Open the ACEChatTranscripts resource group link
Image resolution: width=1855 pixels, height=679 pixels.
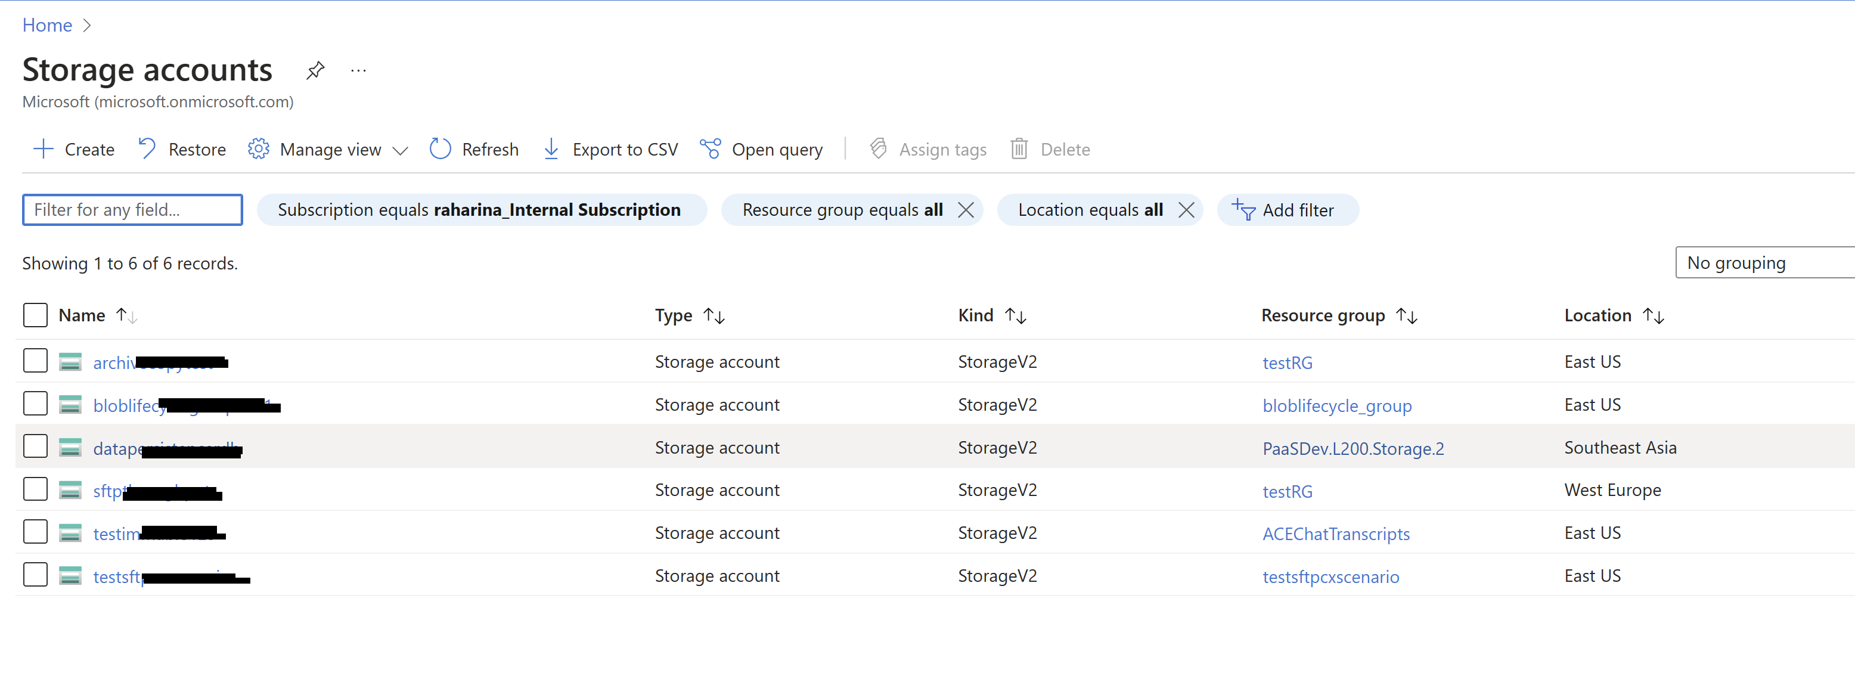pyautogui.click(x=1335, y=534)
